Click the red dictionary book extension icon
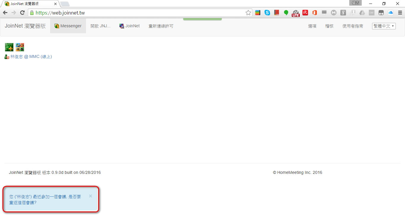 click(x=277, y=13)
